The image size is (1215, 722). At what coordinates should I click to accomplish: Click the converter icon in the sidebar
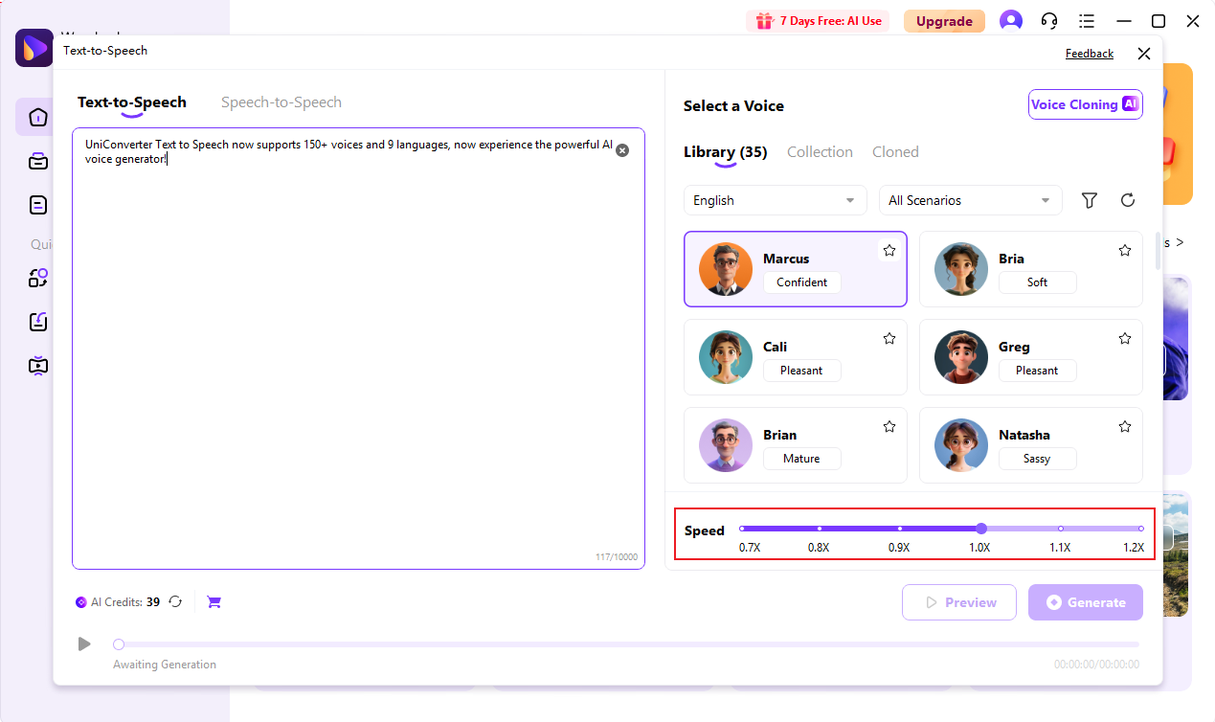(38, 279)
